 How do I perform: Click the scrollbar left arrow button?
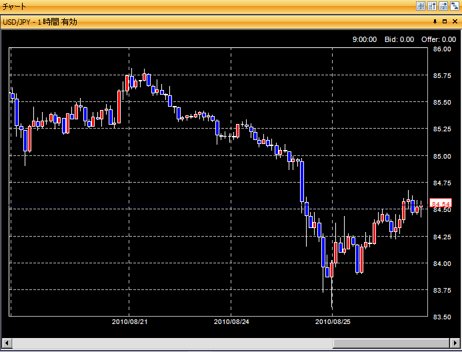(6, 344)
